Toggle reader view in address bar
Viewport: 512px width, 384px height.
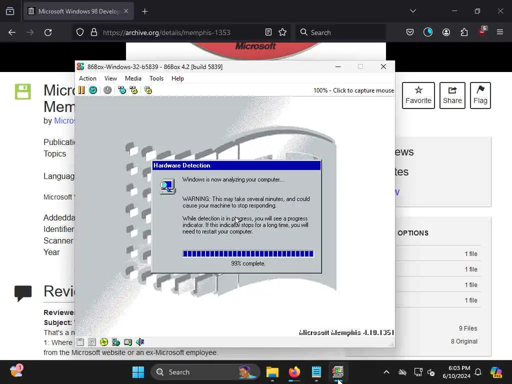pyautogui.click(x=268, y=32)
